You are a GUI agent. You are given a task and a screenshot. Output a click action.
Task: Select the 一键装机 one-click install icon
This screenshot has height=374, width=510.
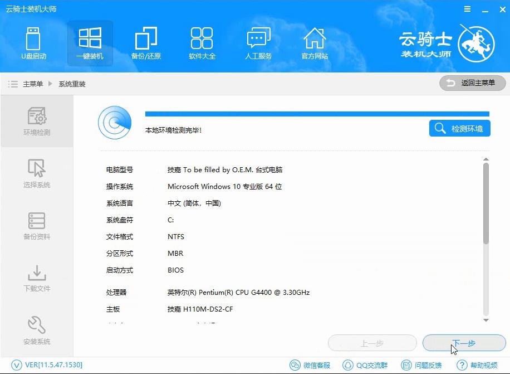tap(90, 43)
